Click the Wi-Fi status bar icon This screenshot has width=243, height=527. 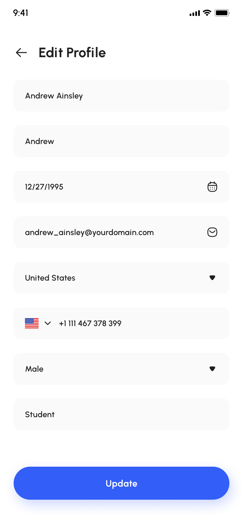pyautogui.click(x=207, y=13)
